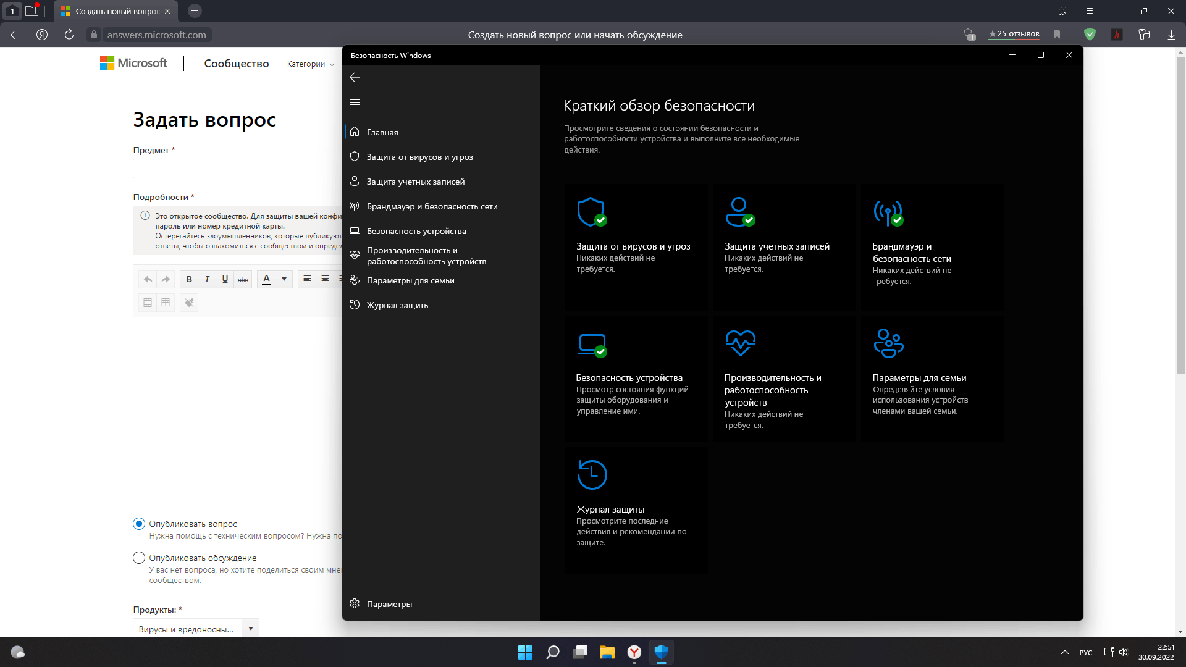Screen dimensions: 1186x667
Task: Open the Yandex home button in browser
Action: (x=42, y=35)
